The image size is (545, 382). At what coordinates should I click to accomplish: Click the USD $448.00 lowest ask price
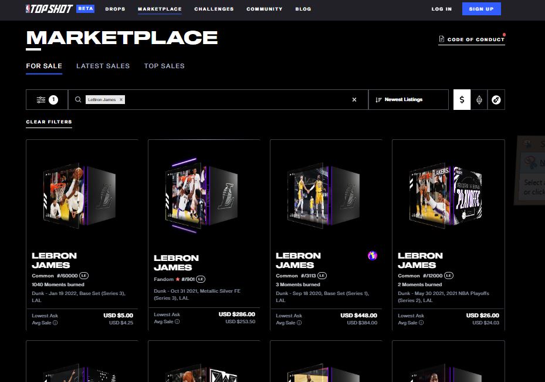coord(358,316)
